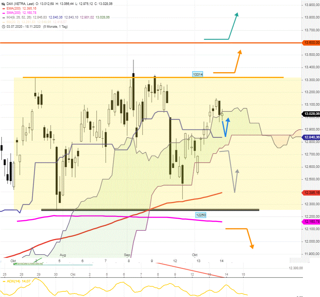Click the 12250 support level label
The image size is (320, 297).
click(x=201, y=215)
